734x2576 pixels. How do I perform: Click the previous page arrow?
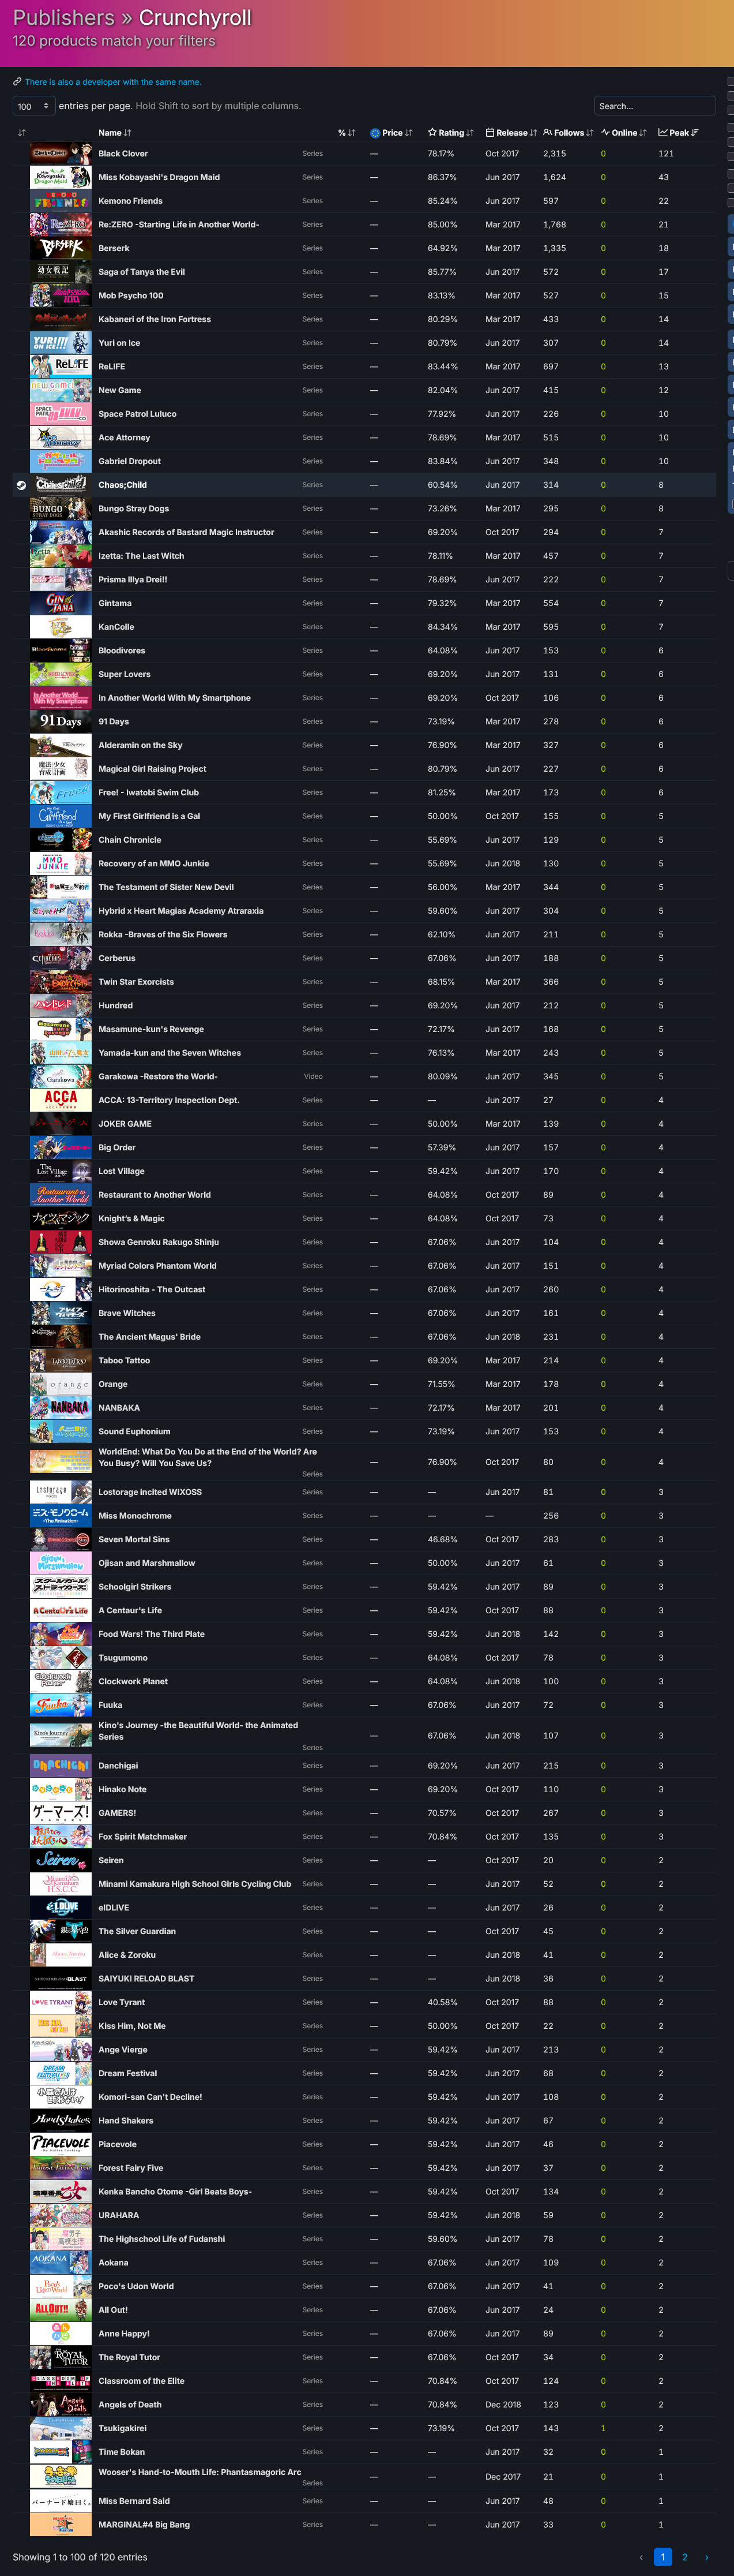[641, 2557]
